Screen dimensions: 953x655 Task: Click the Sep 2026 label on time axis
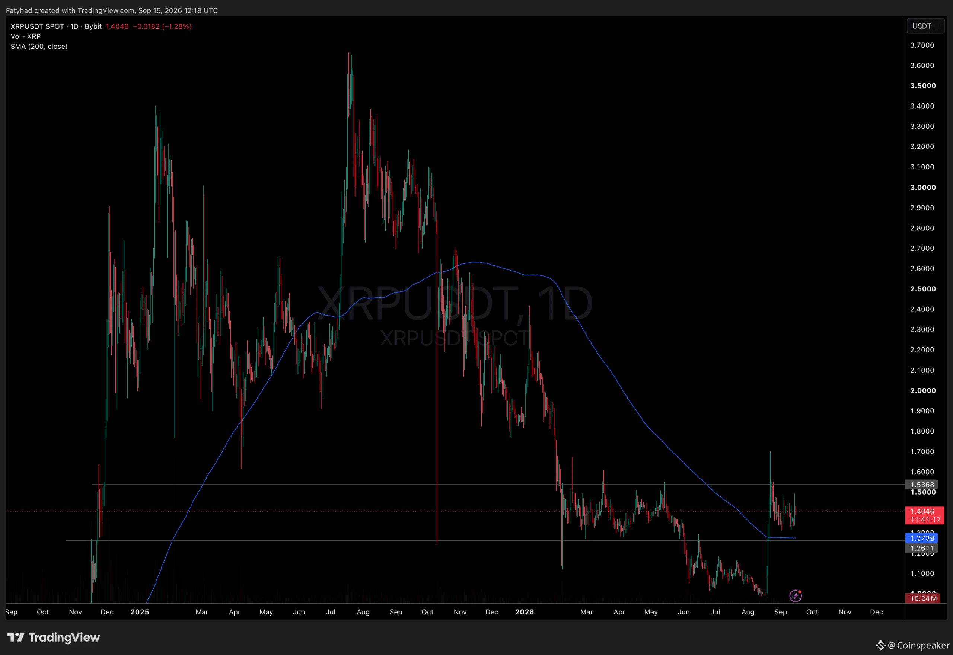tap(780, 612)
